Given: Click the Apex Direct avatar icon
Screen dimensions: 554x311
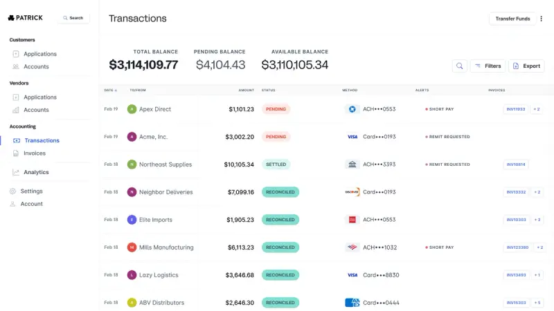Looking at the screenshot, I should click(x=132, y=109).
